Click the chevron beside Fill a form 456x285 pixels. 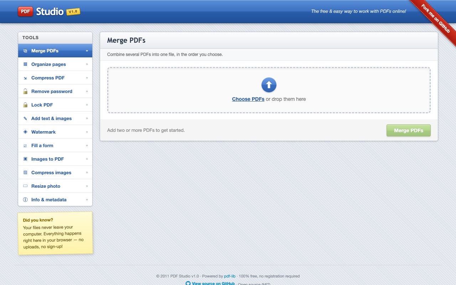coord(87,145)
